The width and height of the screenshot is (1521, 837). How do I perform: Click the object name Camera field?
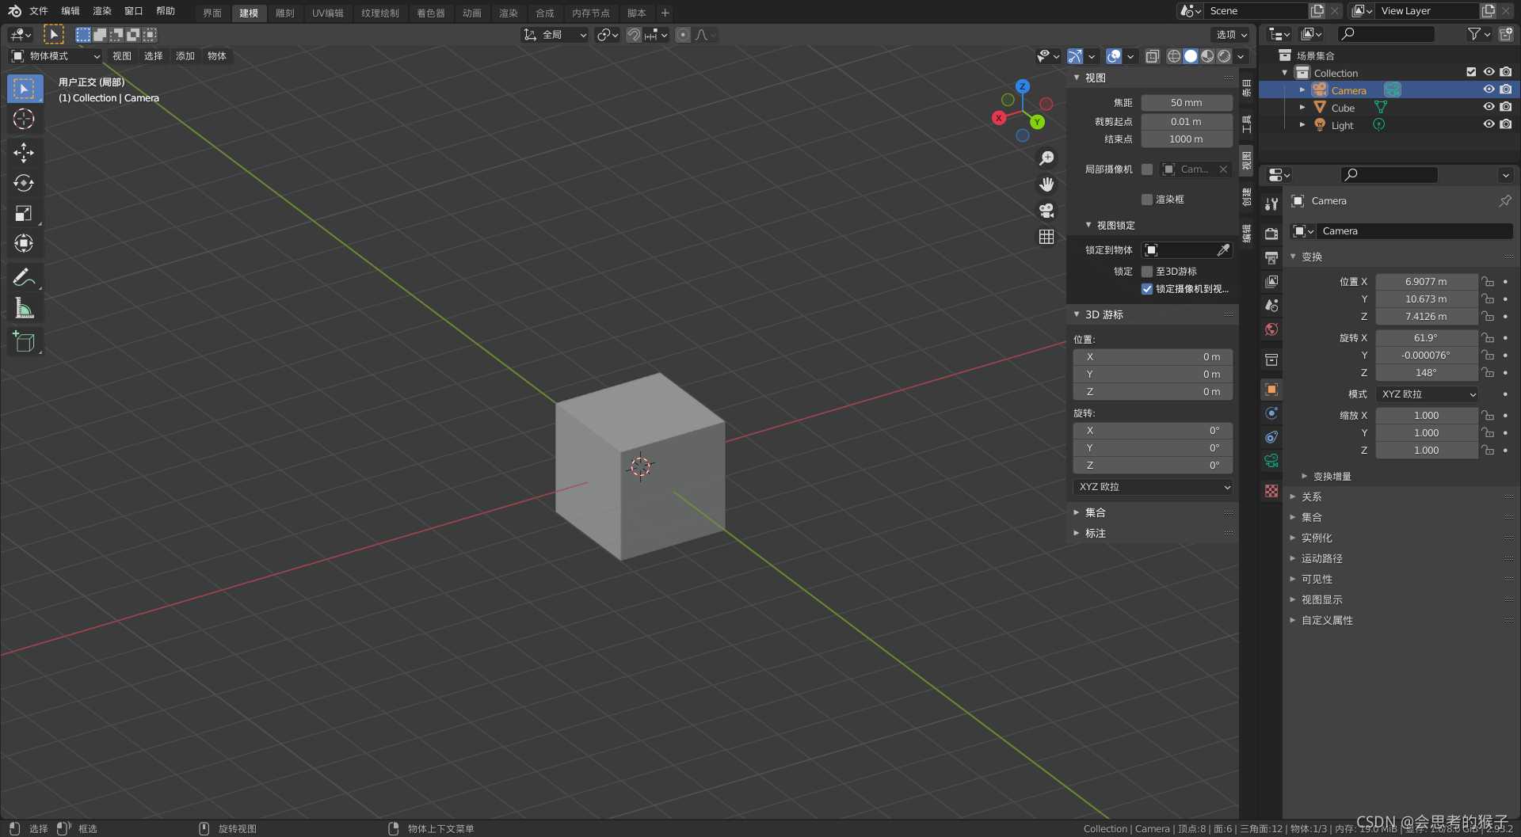[x=1414, y=231]
